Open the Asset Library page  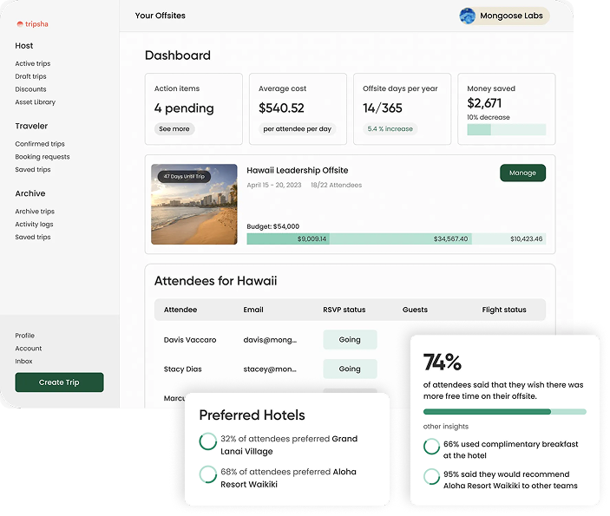click(35, 102)
